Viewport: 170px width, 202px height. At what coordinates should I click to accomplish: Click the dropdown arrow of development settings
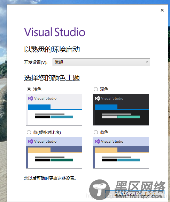pos(147,62)
